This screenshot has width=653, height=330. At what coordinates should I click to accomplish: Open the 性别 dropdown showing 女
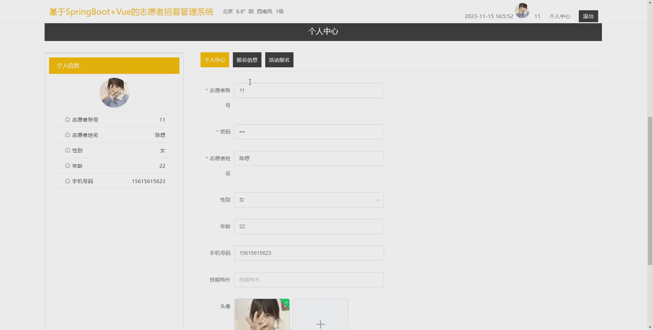pyautogui.click(x=309, y=200)
